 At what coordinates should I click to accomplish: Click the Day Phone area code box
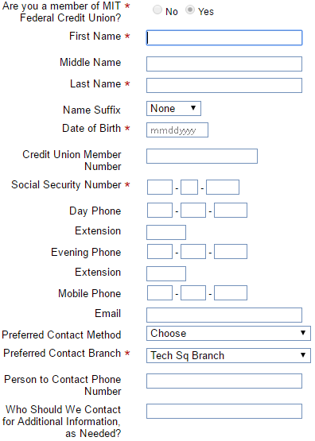point(160,211)
